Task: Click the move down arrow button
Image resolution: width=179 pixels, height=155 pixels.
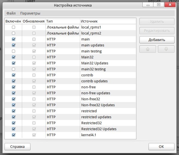Action: click(x=166, y=49)
